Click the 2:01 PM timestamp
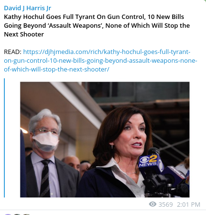This screenshot has width=206, height=215. [x=189, y=204]
